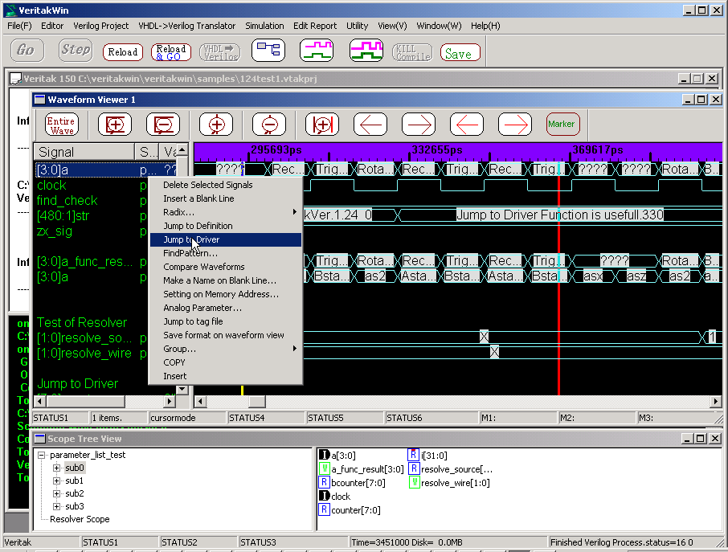The image size is (728, 552).
Task: Click the first left arrow navigation icon
Action: point(370,125)
